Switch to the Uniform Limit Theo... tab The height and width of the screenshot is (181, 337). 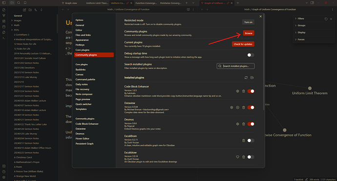coord(97,3)
